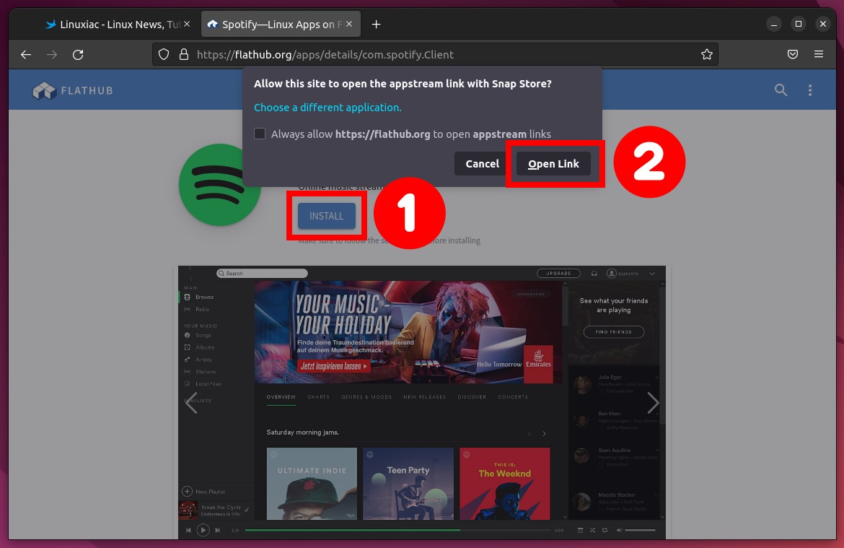Click the Break the Cycle album art

pos(188,510)
